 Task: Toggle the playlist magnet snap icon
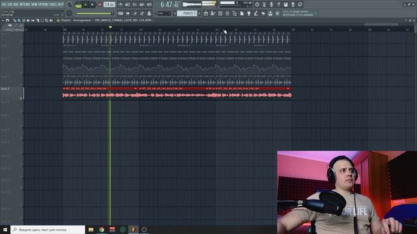(x=7, y=20)
